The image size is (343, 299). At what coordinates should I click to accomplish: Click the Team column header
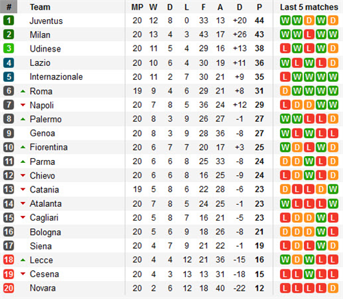(40, 7)
